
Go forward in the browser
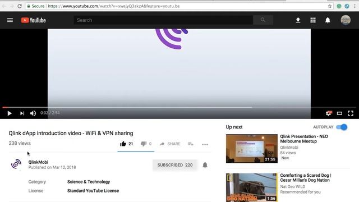tap(12, 6)
